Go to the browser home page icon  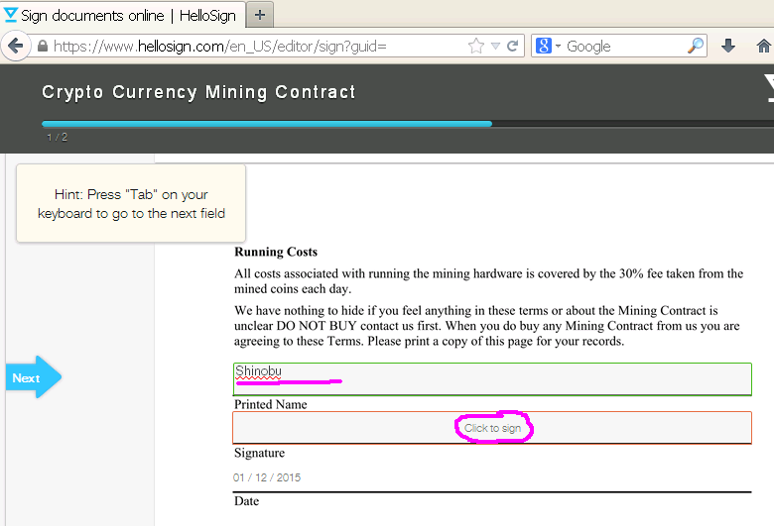click(764, 46)
